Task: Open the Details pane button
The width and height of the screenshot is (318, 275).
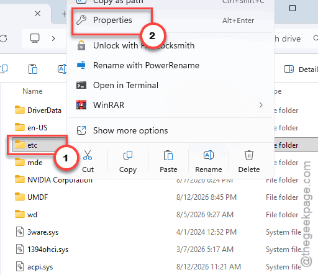Action: click(x=301, y=70)
